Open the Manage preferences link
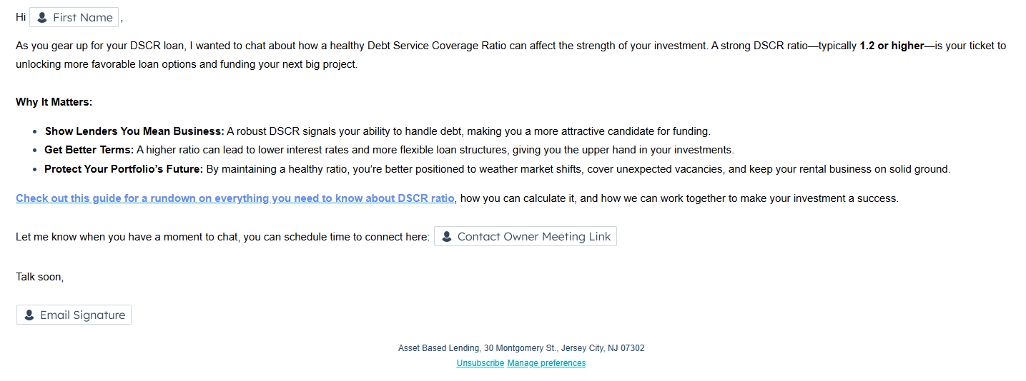This screenshot has height=381, width=1026. (x=546, y=363)
